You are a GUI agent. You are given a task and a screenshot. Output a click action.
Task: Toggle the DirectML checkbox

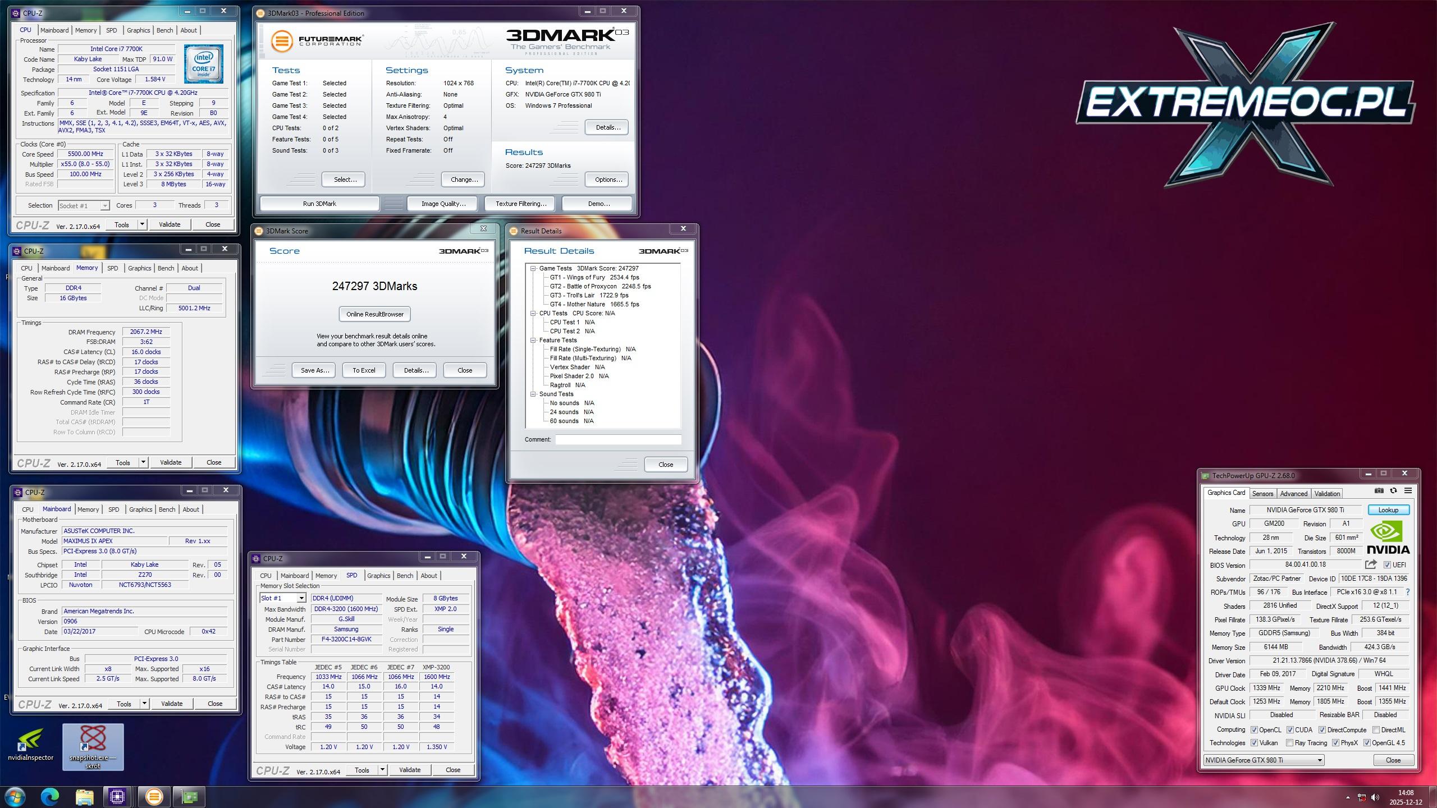tap(1376, 730)
